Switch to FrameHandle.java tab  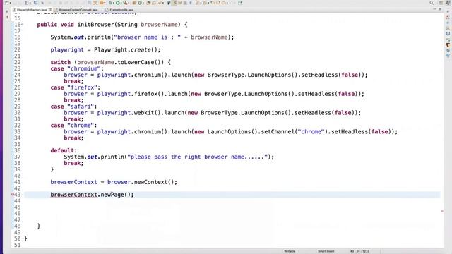click(x=121, y=10)
